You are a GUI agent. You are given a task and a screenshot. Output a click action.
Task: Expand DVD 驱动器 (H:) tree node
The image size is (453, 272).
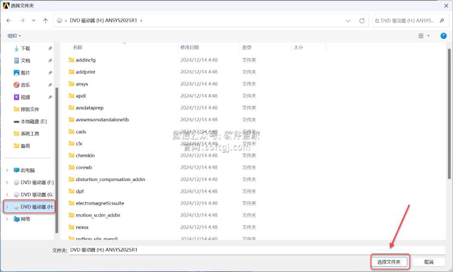click(7, 207)
